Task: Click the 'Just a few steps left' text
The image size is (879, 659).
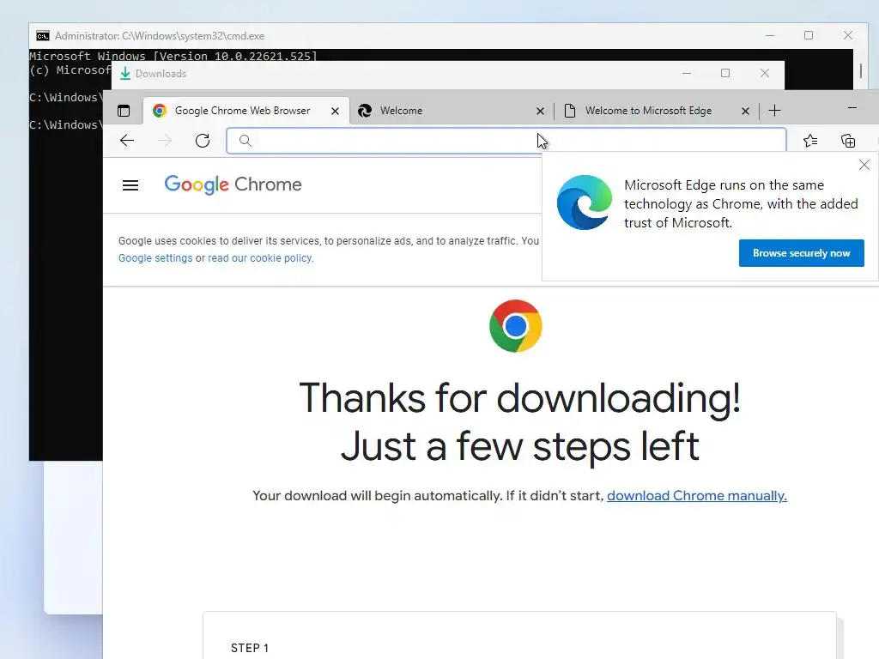Action: pos(519,446)
